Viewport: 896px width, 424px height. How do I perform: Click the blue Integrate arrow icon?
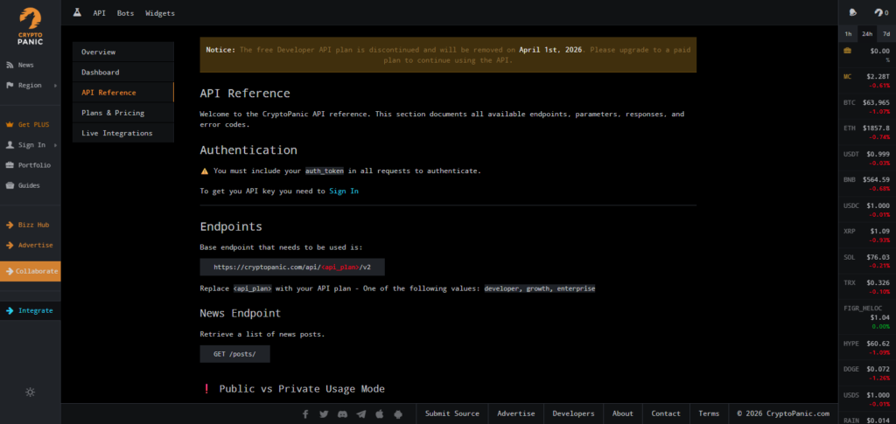[10, 311]
